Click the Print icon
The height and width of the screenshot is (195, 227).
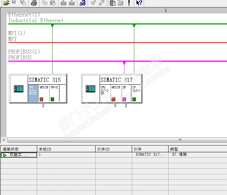point(34,3)
